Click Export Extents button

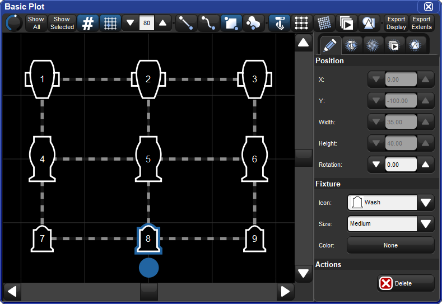(421, 23)
